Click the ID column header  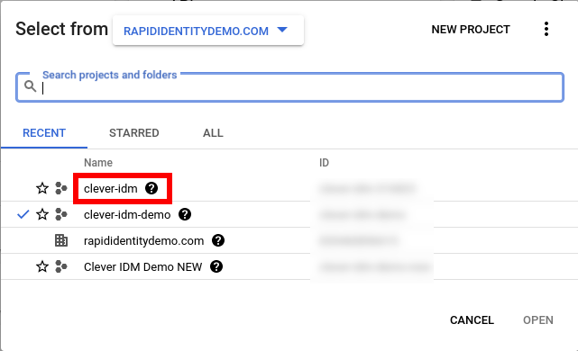[324, 163]
